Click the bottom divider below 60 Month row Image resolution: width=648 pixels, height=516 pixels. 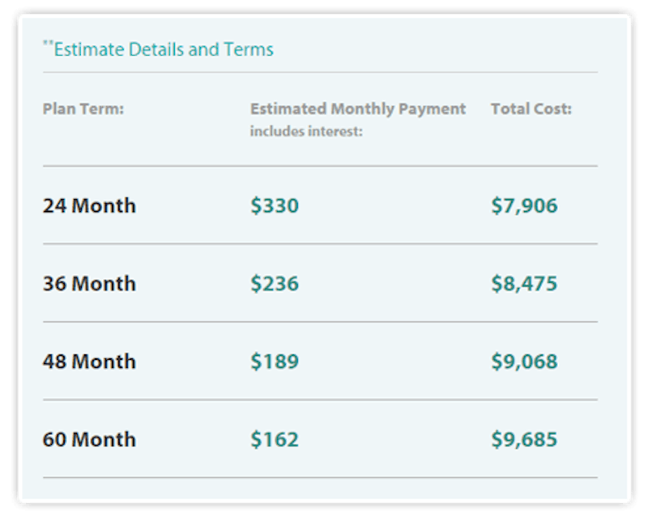(320, 477)
